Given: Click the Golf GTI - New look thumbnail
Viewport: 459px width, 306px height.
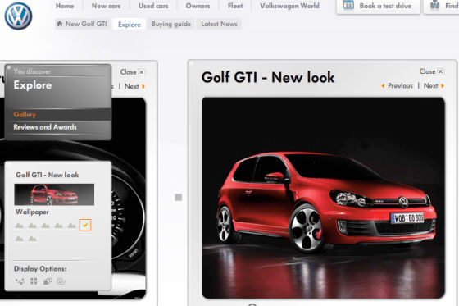Looking at the screenshot, I should click(54, 194).
